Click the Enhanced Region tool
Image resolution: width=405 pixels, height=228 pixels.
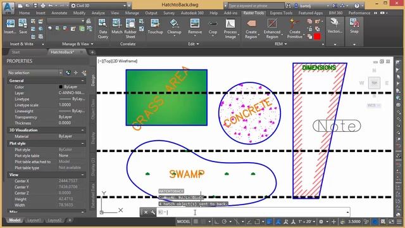[x=272, y=28]
